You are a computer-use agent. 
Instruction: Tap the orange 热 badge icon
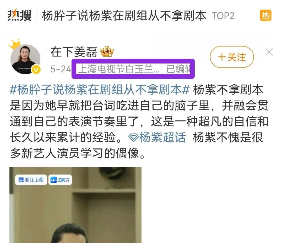click(x=266, y=15)
